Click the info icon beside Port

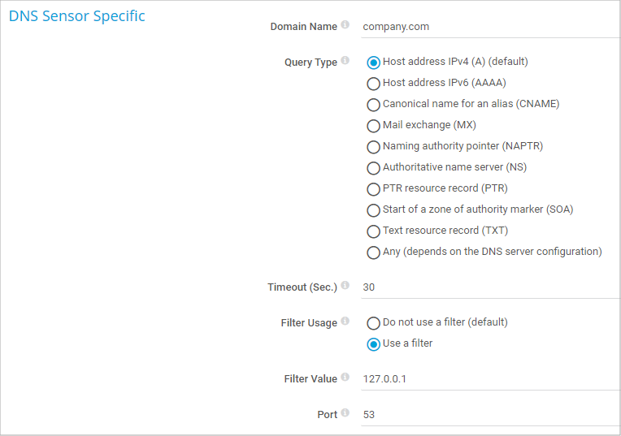click(x=345, y=413)
